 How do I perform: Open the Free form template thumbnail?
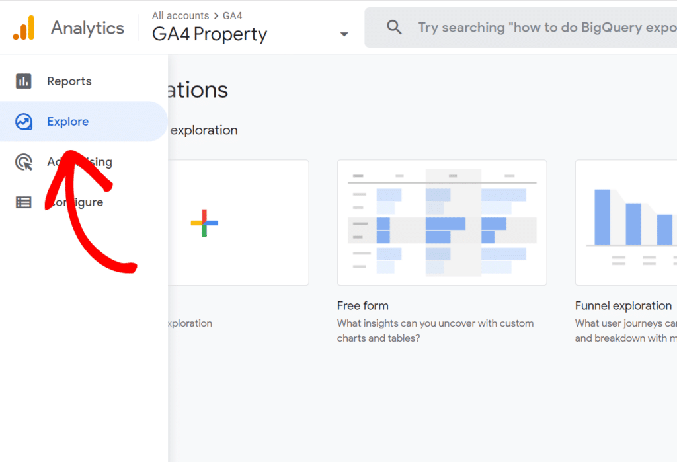click(x=442, y=222)
